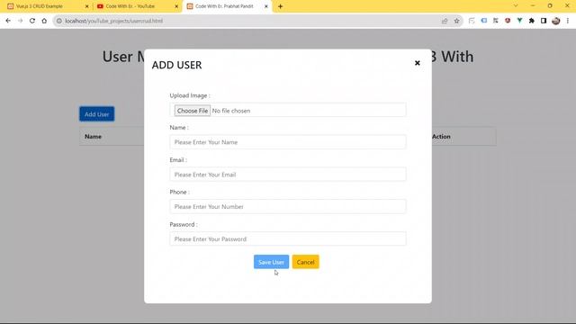Cancel adding a user

pyautogui.click(x=306, y=262)
